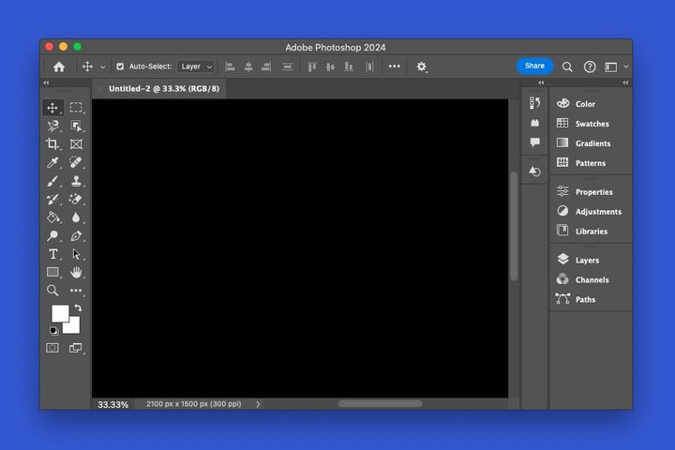
Task: Open align and distribute more options
Action: 395,67
